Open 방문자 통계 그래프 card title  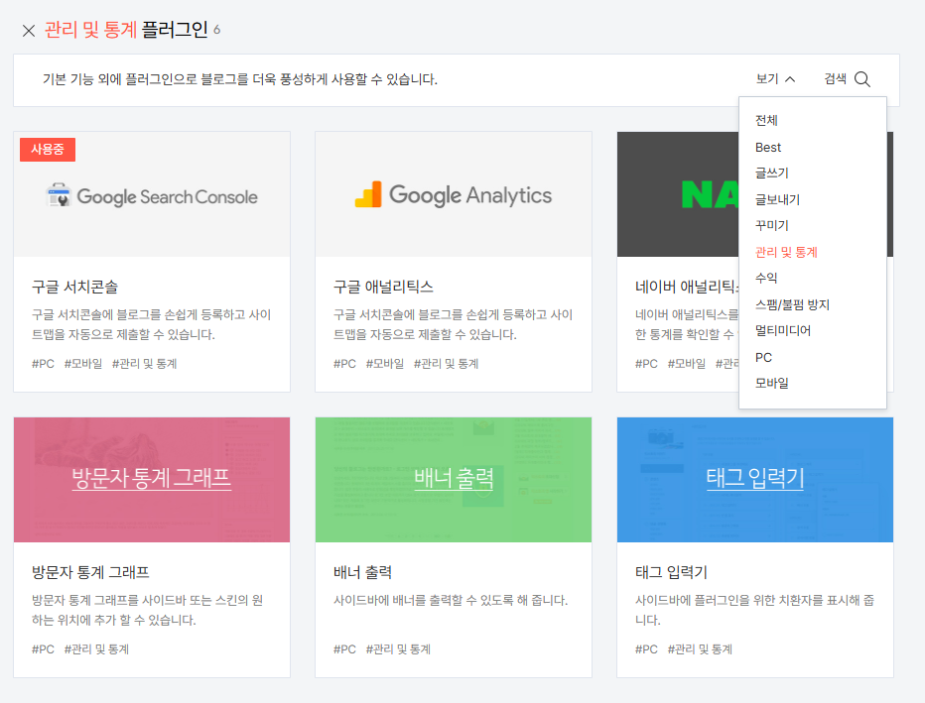[90, 572]
